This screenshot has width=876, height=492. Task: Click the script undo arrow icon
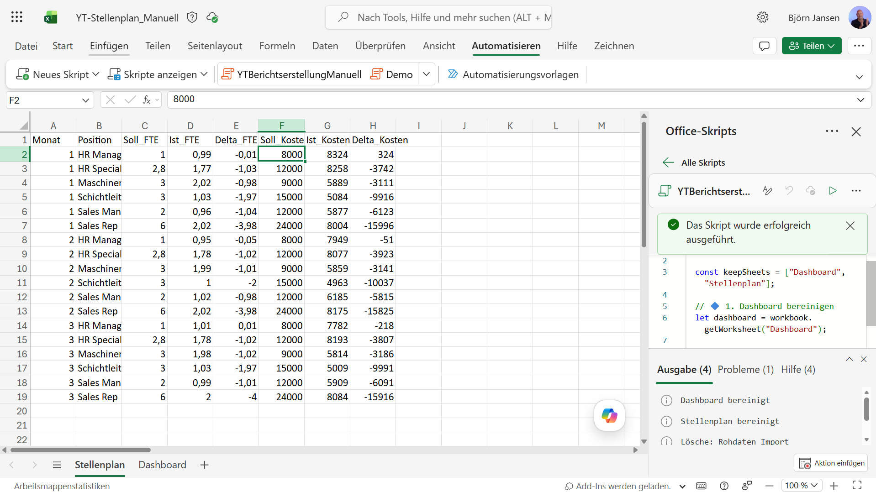tap(789, 191)
